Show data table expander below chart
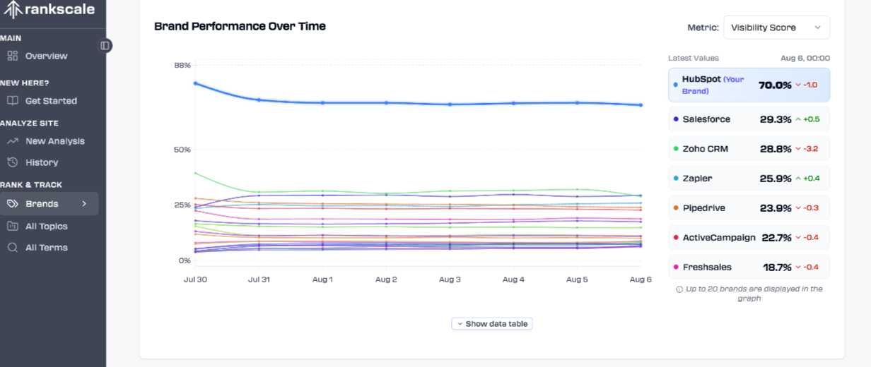This screenshot has height=367, width=871. click(x=492, y=324)
